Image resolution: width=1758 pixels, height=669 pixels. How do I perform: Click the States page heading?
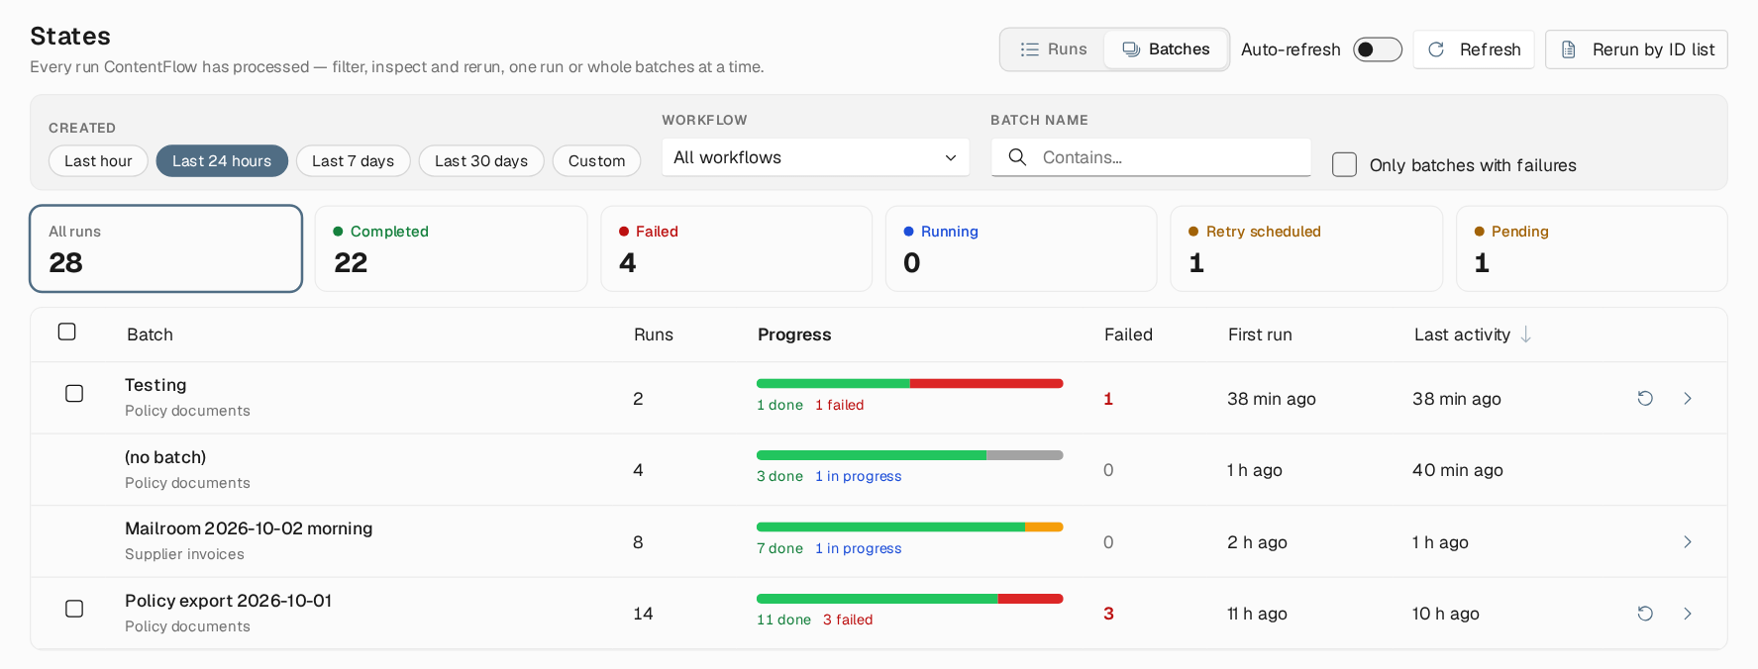click(70, 36)
